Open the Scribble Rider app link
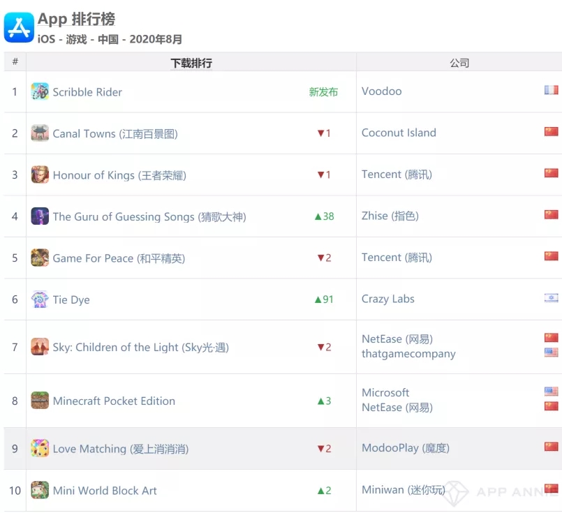The image size is (562, 513). [x=87, y=92]
